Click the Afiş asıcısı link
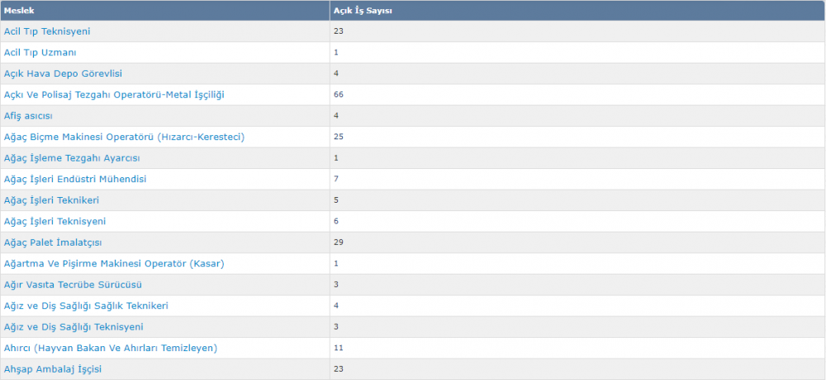Viewport: 826px width, 380px height. pyautogui.click(x=28, y=115)
